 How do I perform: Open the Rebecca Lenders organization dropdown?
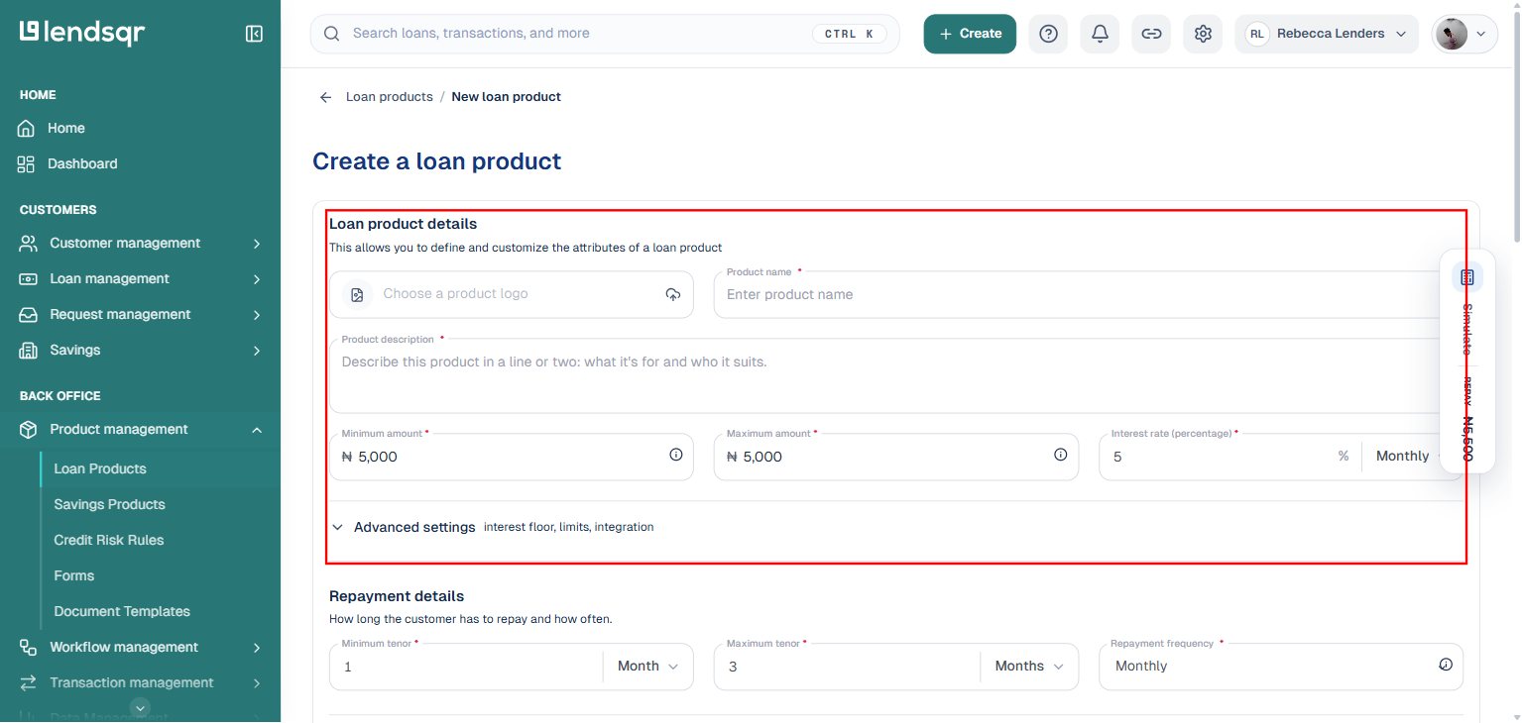[1327, 34]
